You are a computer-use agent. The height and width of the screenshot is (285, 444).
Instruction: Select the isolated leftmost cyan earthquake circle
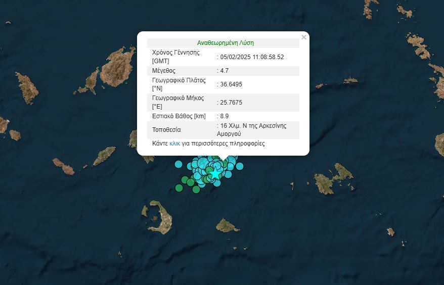point(179,164)
